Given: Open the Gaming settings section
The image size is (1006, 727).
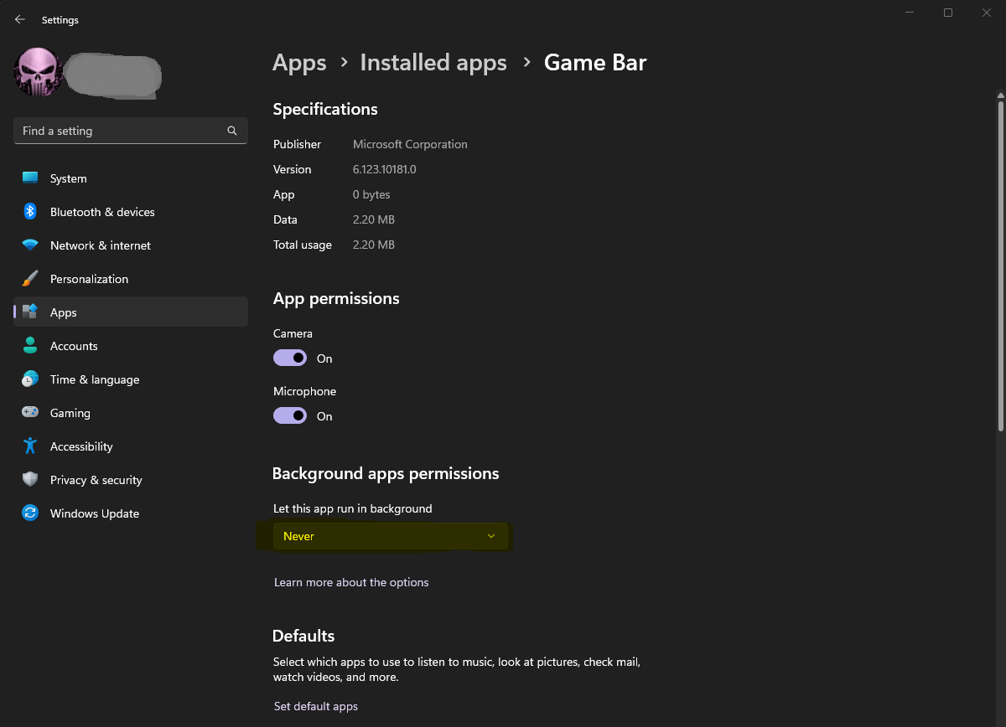Looking at the screenshot, I should click(70, 413).
